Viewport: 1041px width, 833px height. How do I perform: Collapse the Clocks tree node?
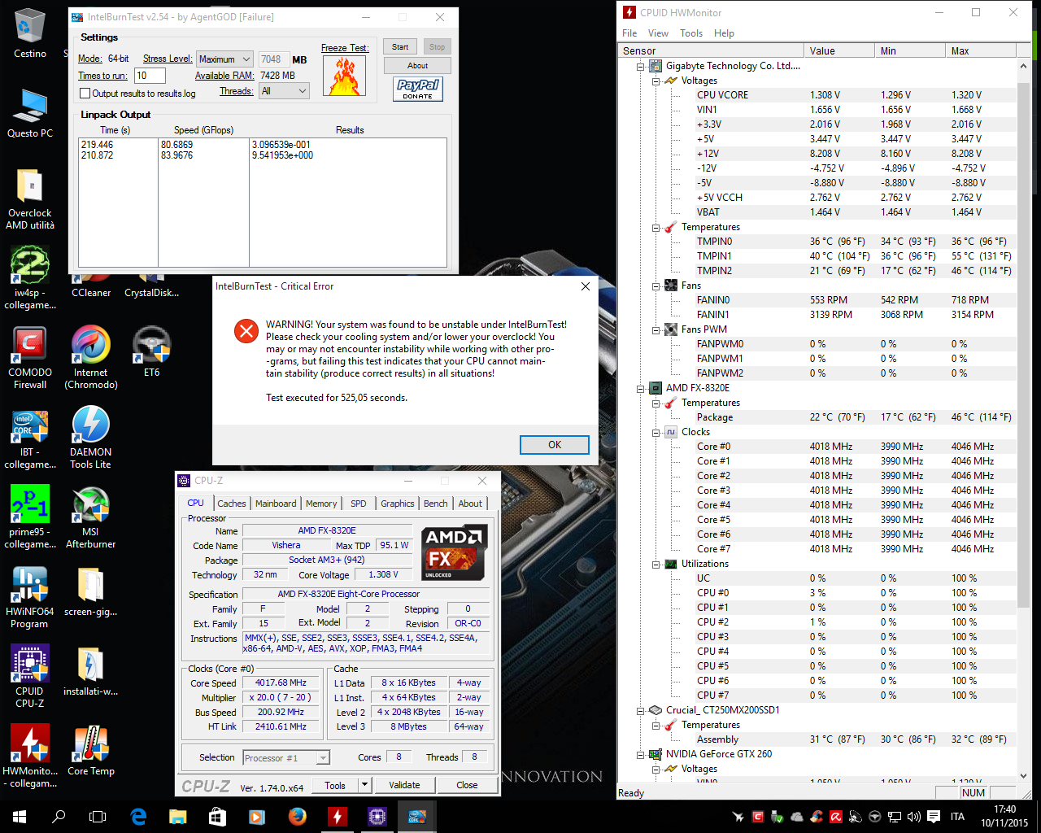point(656,432)
